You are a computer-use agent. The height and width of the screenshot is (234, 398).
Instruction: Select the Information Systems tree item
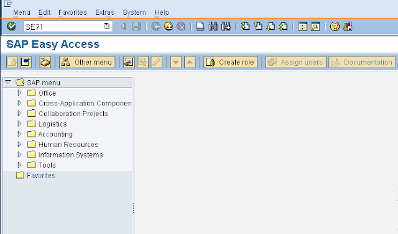(70, 155)
